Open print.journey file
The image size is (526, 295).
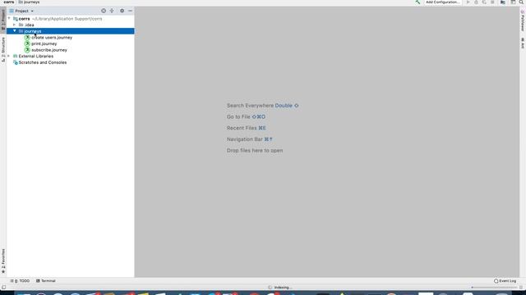click(44, 43)
